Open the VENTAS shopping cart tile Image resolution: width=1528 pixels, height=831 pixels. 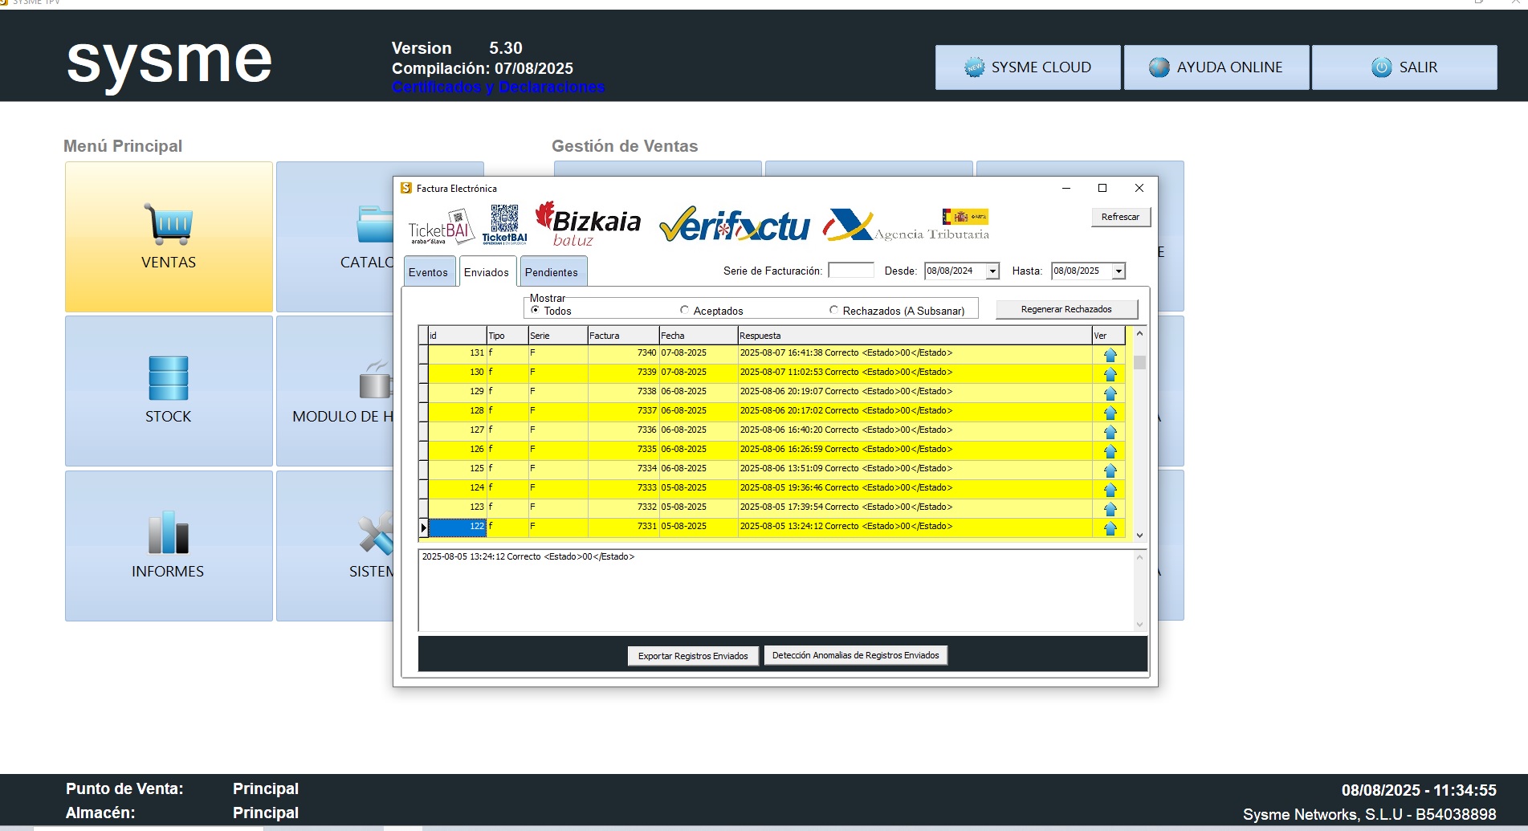point(169,237)
